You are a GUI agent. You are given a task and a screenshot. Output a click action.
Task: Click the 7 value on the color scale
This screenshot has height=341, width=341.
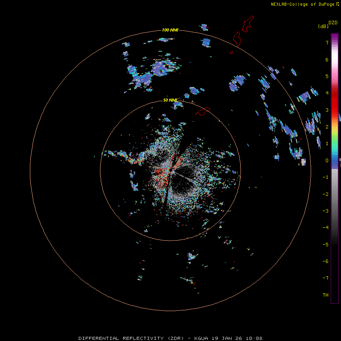(327, 42)
